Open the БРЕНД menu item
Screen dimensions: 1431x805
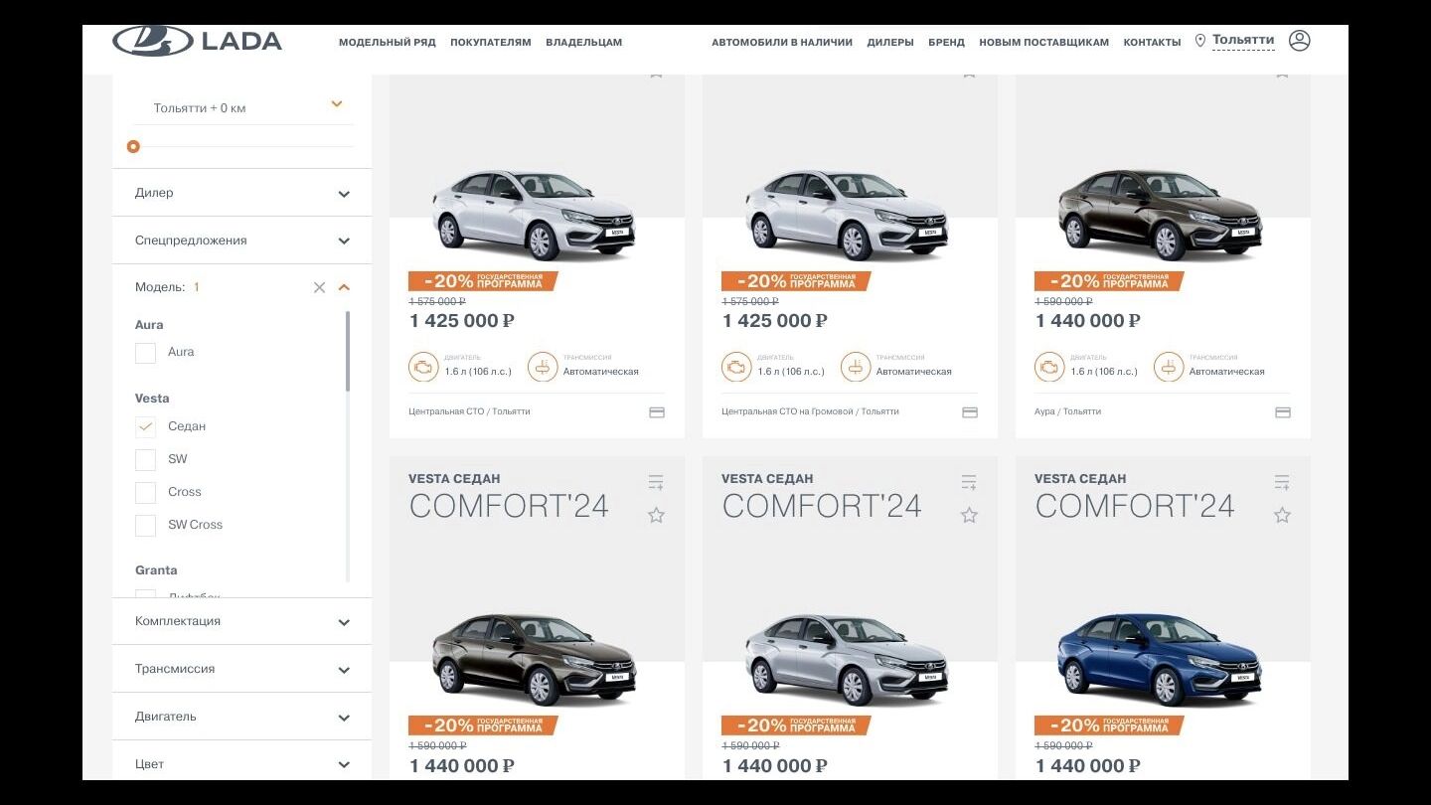tap(946, 43)
